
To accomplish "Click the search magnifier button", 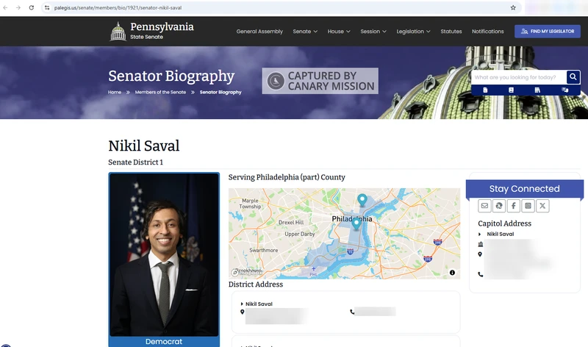I will point(573,77).
